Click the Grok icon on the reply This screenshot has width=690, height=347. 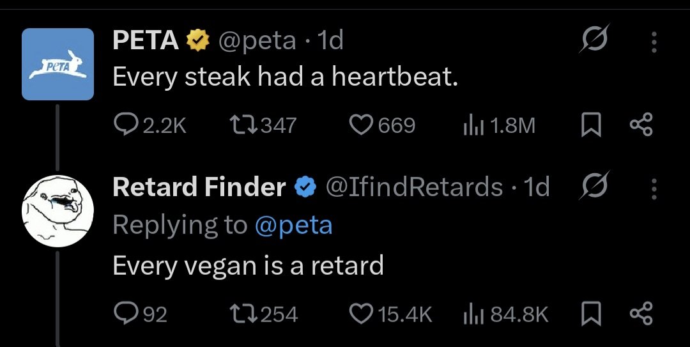(594, 185)
